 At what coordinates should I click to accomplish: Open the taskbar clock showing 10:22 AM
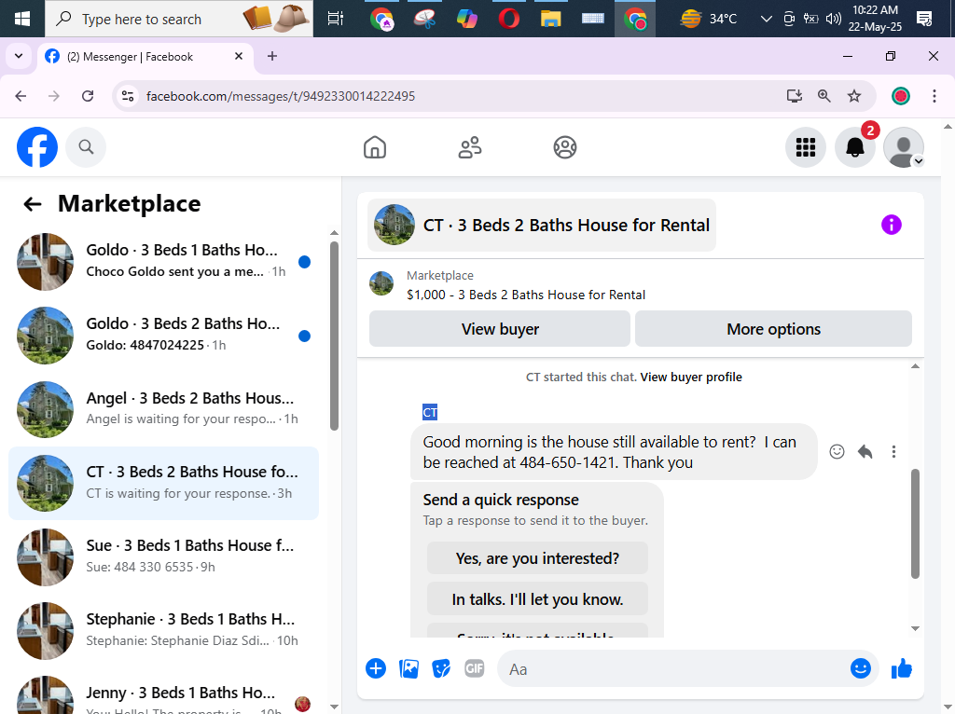pyautogui.click(x=875, y=19)
